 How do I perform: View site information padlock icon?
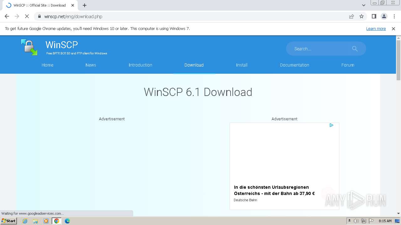click(x=39, y=17)
